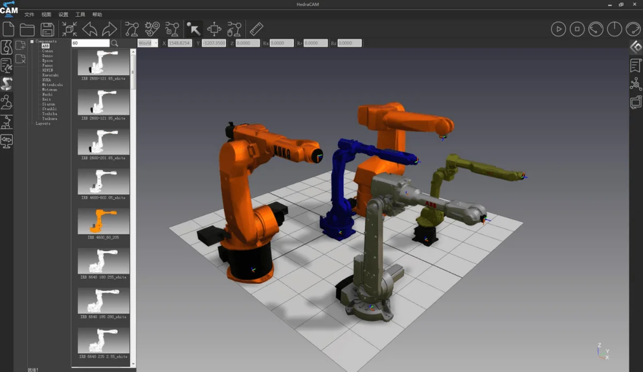Click the save floppy disk icon
Screen dimensions: 643x372
(47, 29)
